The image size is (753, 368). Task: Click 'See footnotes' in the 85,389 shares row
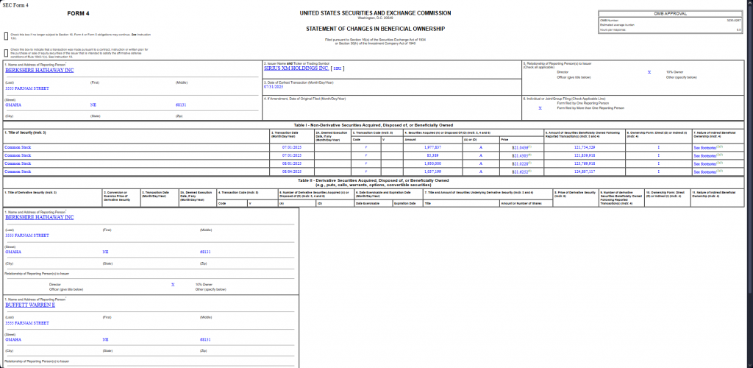pos(705,155)
